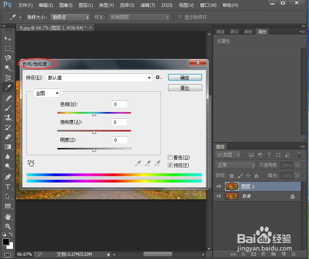Toggle 显示取样环 checkbox

180,17
